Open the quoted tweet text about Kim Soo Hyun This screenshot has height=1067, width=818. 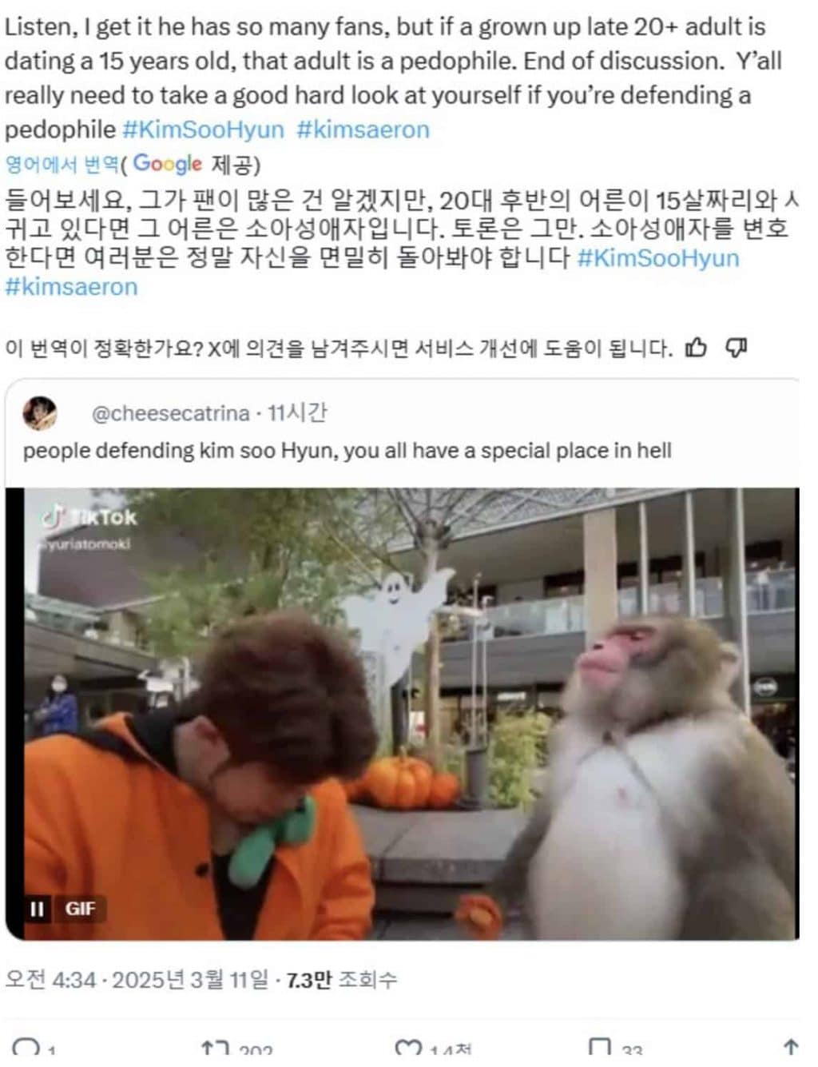point(347,451)
